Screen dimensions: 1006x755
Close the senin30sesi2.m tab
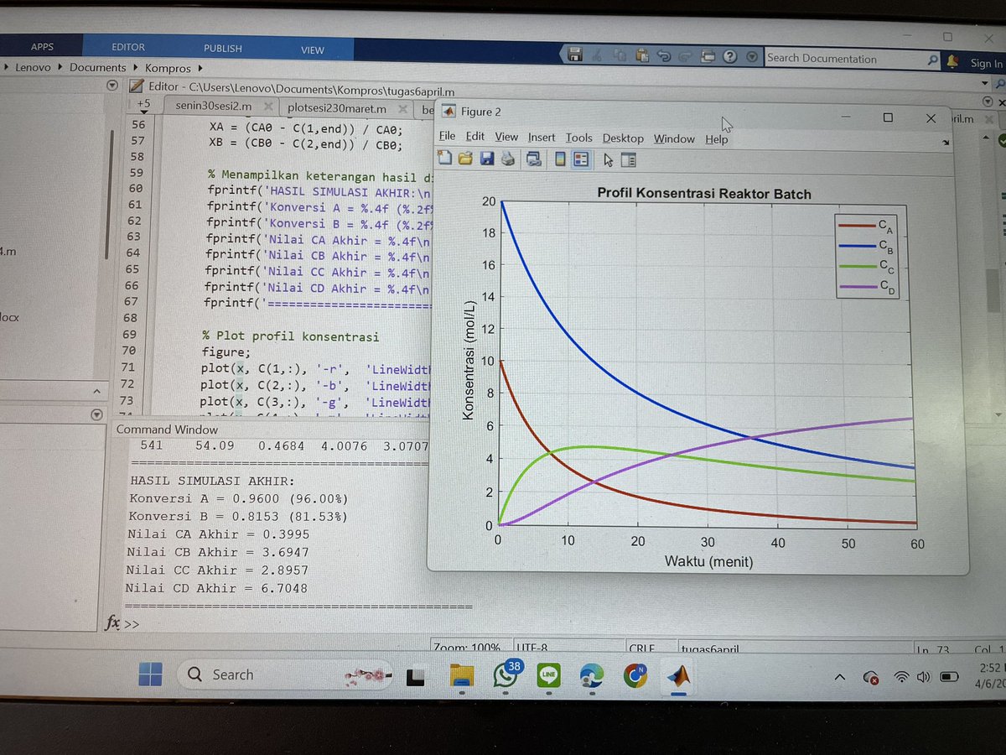tap(268, 107)
